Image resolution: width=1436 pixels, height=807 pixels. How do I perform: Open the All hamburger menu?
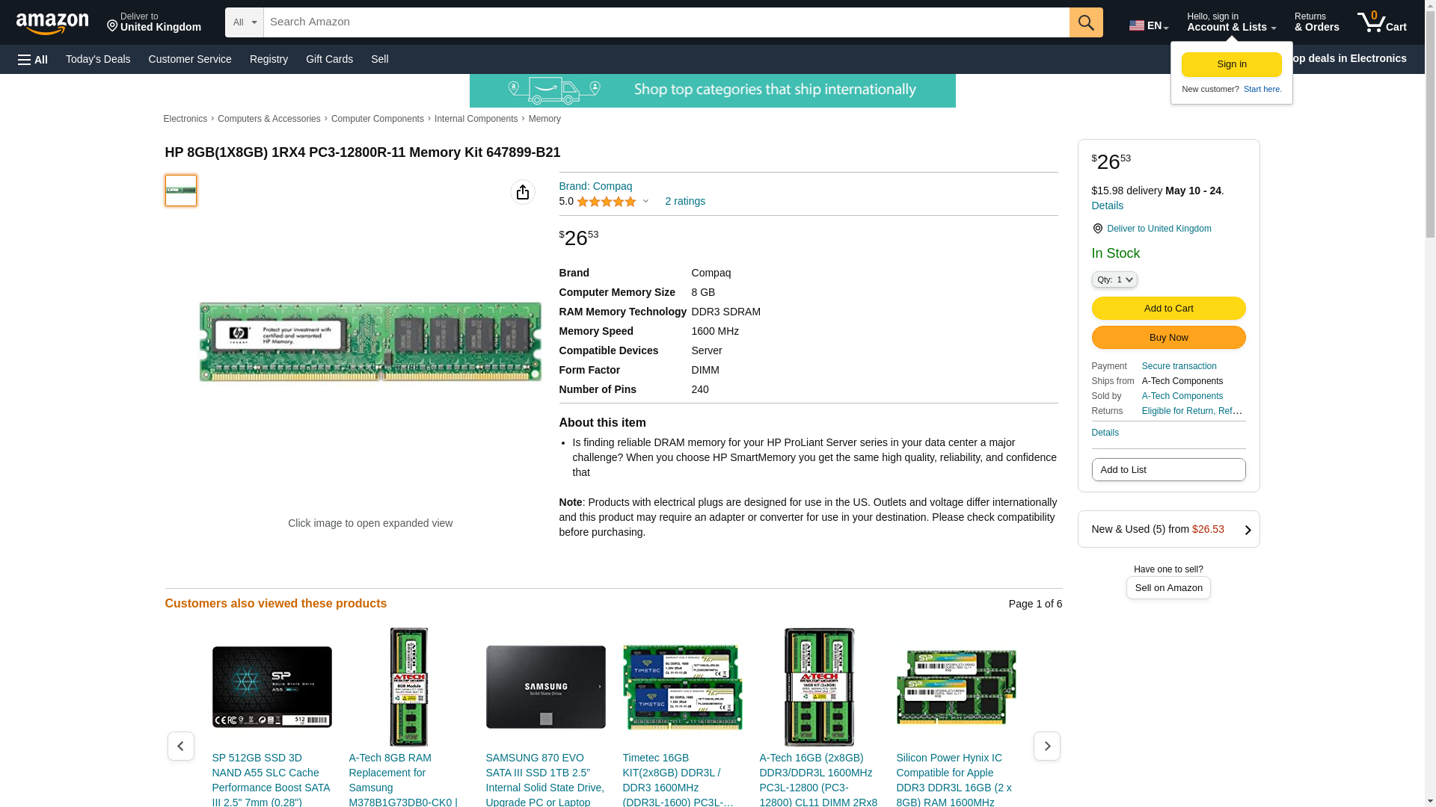click(33, 59)
